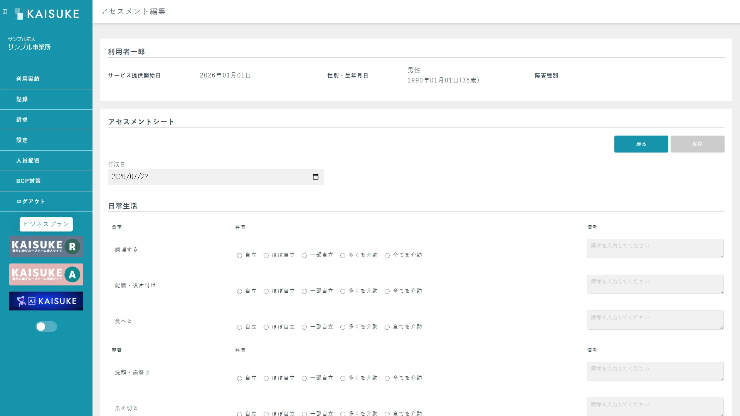The image size is (740, 416).
Task: Click the 備考 field for 食べる
Action: pos(655,320)
